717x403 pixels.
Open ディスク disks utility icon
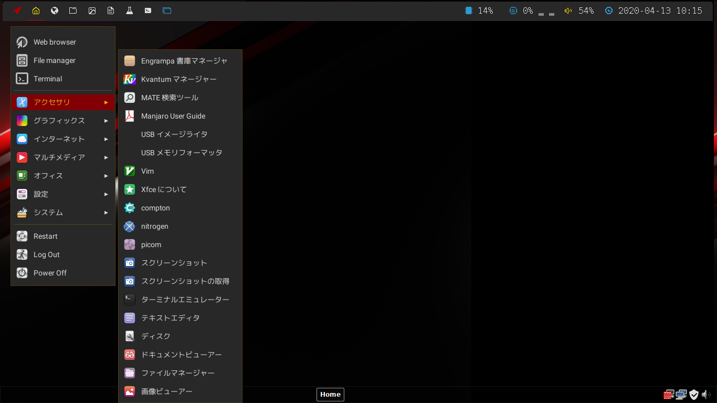[130, 336]
